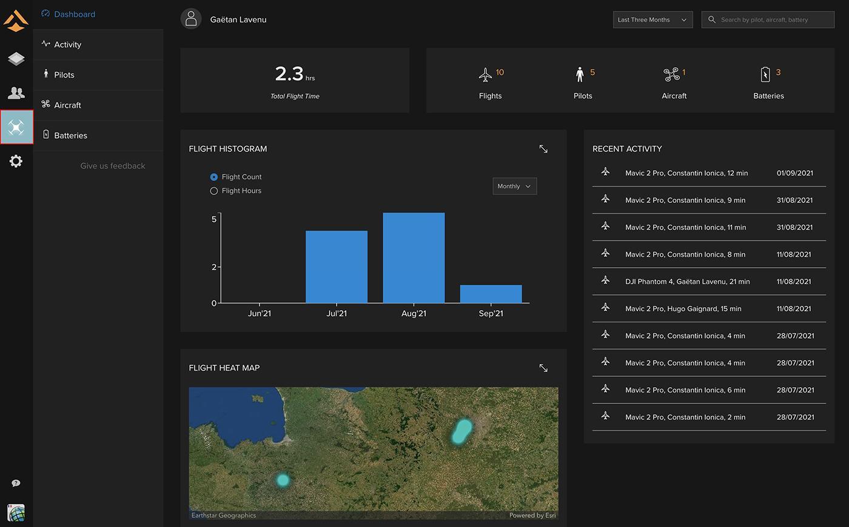
Task: Open the Last Three Months dropdown
Action: [653, 20]
